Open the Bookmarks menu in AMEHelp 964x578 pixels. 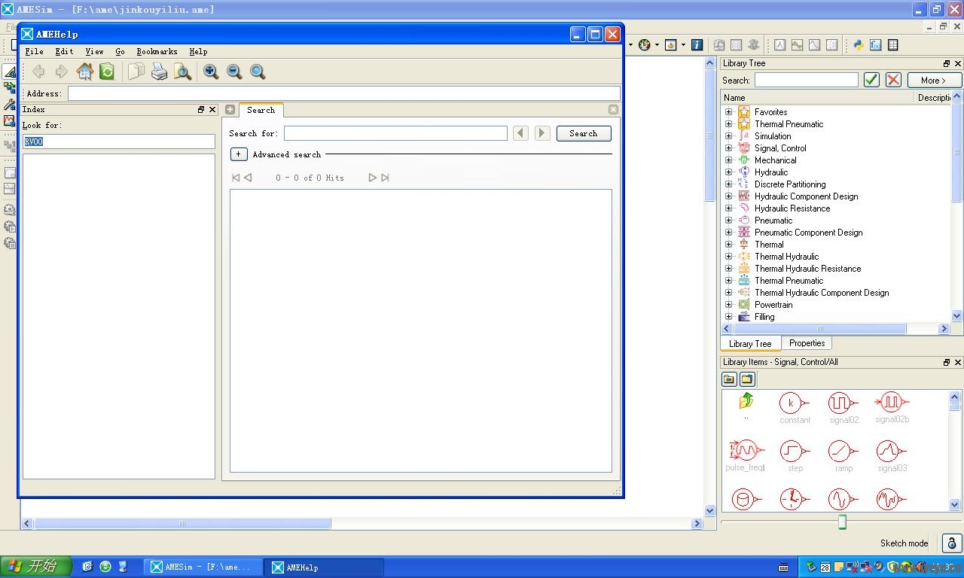pyautogui.click(x=157, y=51)
